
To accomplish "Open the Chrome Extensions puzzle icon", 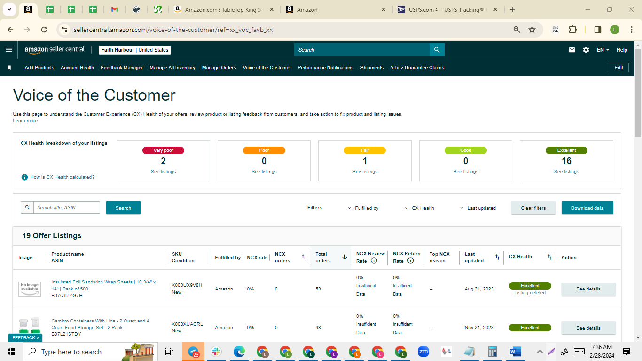I will [x=572, y=30].
